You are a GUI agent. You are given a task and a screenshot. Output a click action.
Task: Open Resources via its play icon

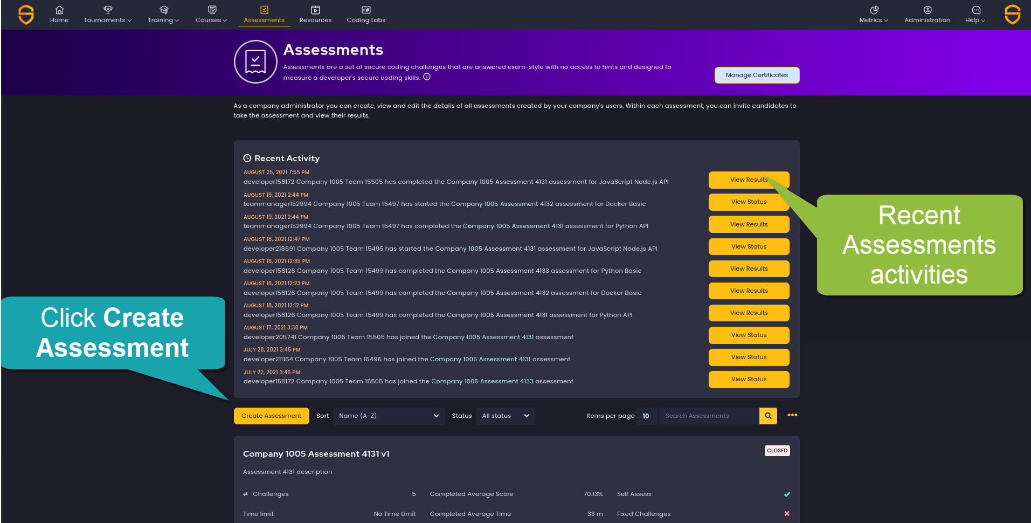pos(315,10)
